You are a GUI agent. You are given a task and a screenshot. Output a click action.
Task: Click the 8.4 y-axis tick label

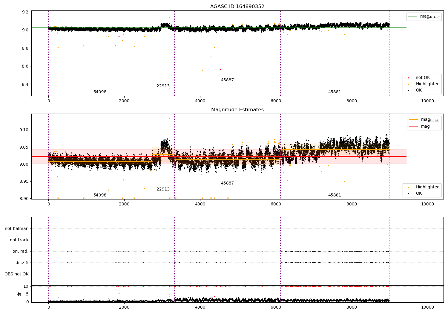pyautogui.click(x=25, y=84)
